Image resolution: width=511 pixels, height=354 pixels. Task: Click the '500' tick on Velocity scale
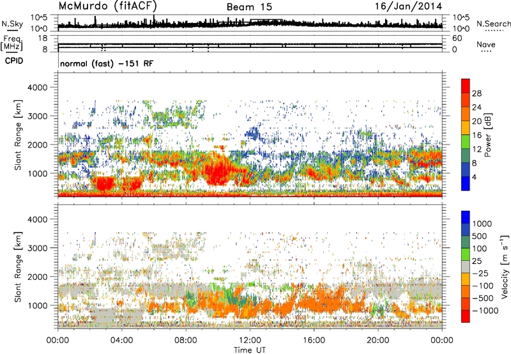coord(480,236)
